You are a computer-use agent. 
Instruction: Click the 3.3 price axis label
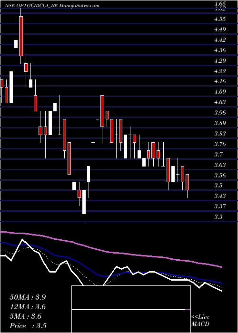218,216
